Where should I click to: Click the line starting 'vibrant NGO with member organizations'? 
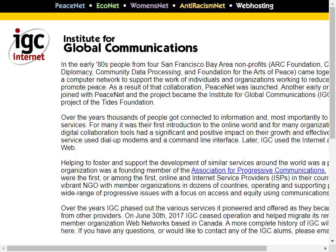pos(195,185)
